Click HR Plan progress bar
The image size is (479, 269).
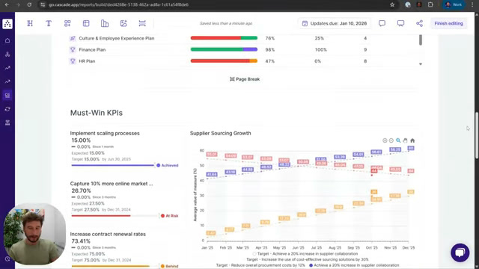224,61
